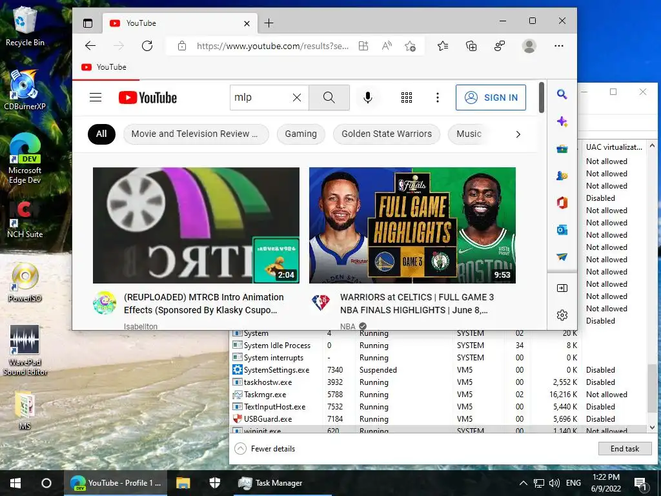The width and height of the screenshot is (661, 496).
Task: Click the YouTube SIGN IN button
Action: point(491,98)
